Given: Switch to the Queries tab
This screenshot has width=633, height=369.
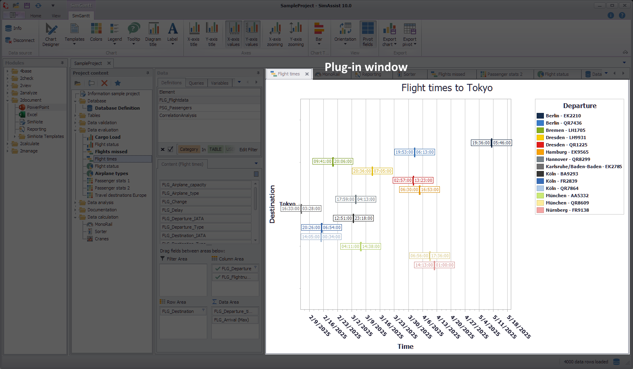Looking at the screenshot, I should [x=196, y=83].
